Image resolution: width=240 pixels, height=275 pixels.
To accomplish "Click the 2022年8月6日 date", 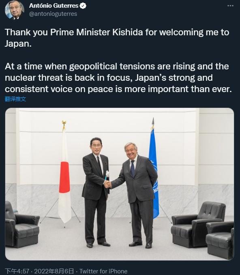I will pyautogui.click(x=54, y=271).
